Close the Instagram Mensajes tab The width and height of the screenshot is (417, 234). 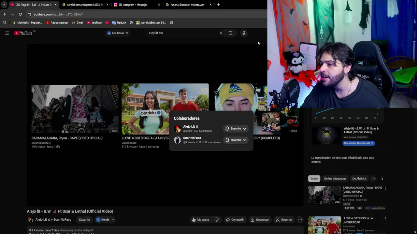pyautogui.click(x=159, y=5)
